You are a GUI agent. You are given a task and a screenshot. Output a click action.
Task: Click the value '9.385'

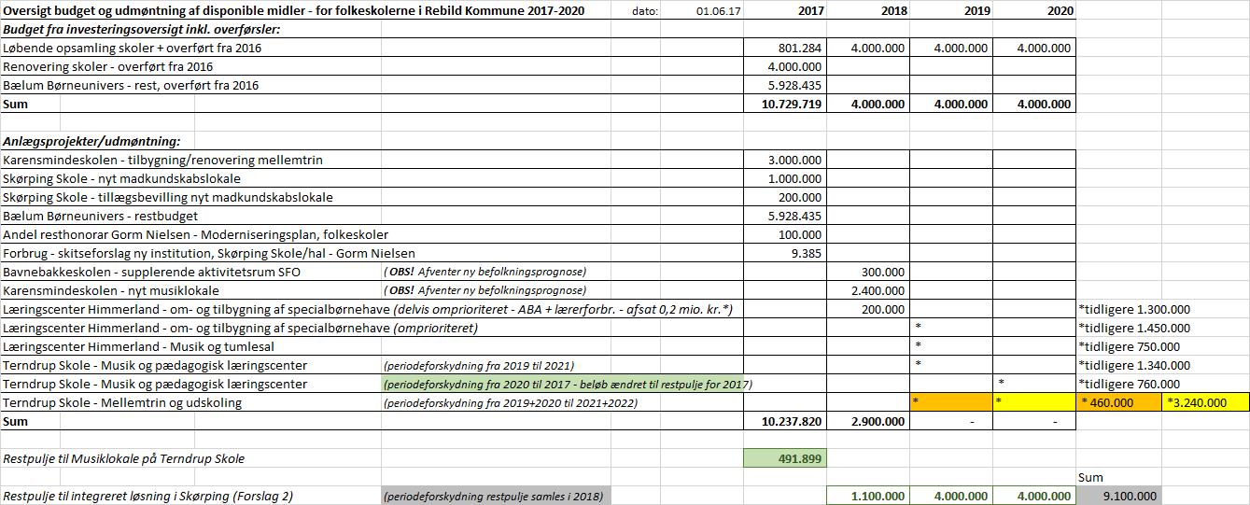click(807, 253)
